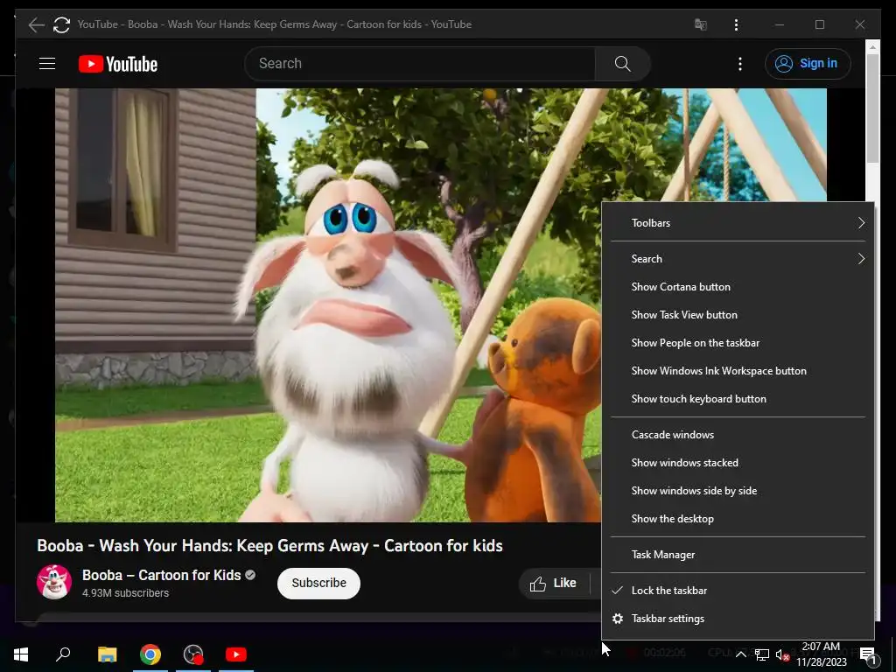896x672 pixels.
Task: Subscribe to Booba channel
Action: click(x=318, y=583)
